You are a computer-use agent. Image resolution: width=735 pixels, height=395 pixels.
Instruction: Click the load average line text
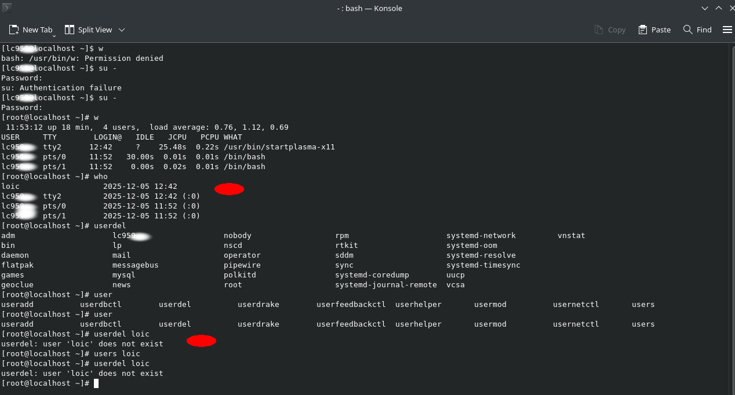147,127
